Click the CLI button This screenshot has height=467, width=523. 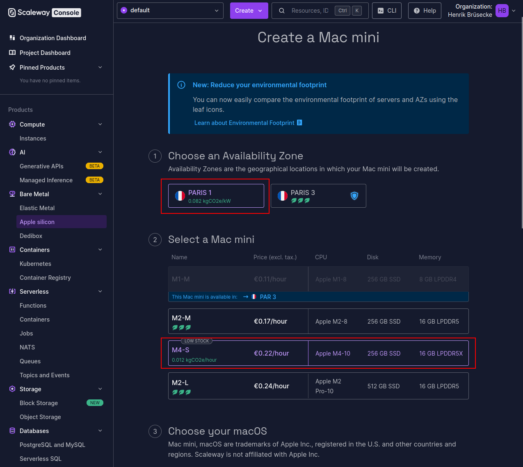387,11
